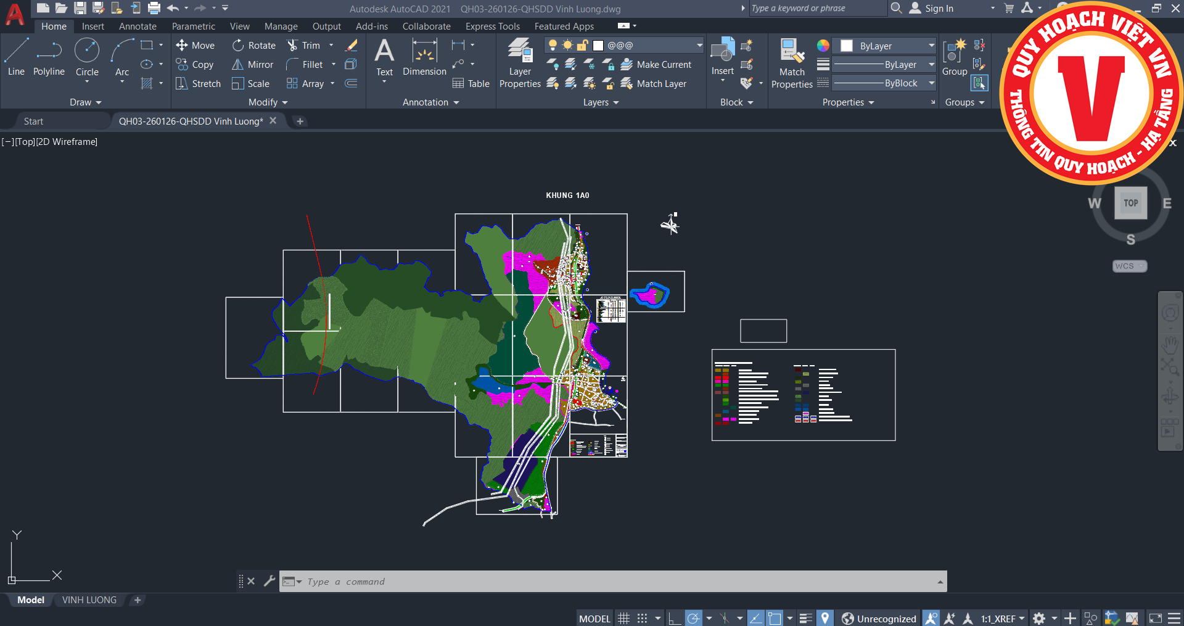Expand the annotation scale 1:1_XREF dropdown
The image size is (1184, 626).
click(1022, 618)
